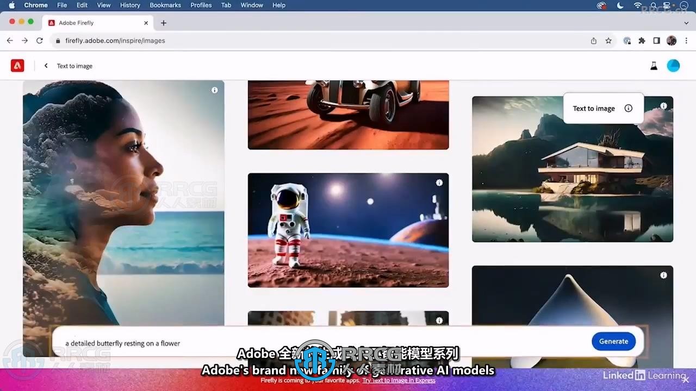
Task: Open the Tab menu
Action: tap(226, 5)
